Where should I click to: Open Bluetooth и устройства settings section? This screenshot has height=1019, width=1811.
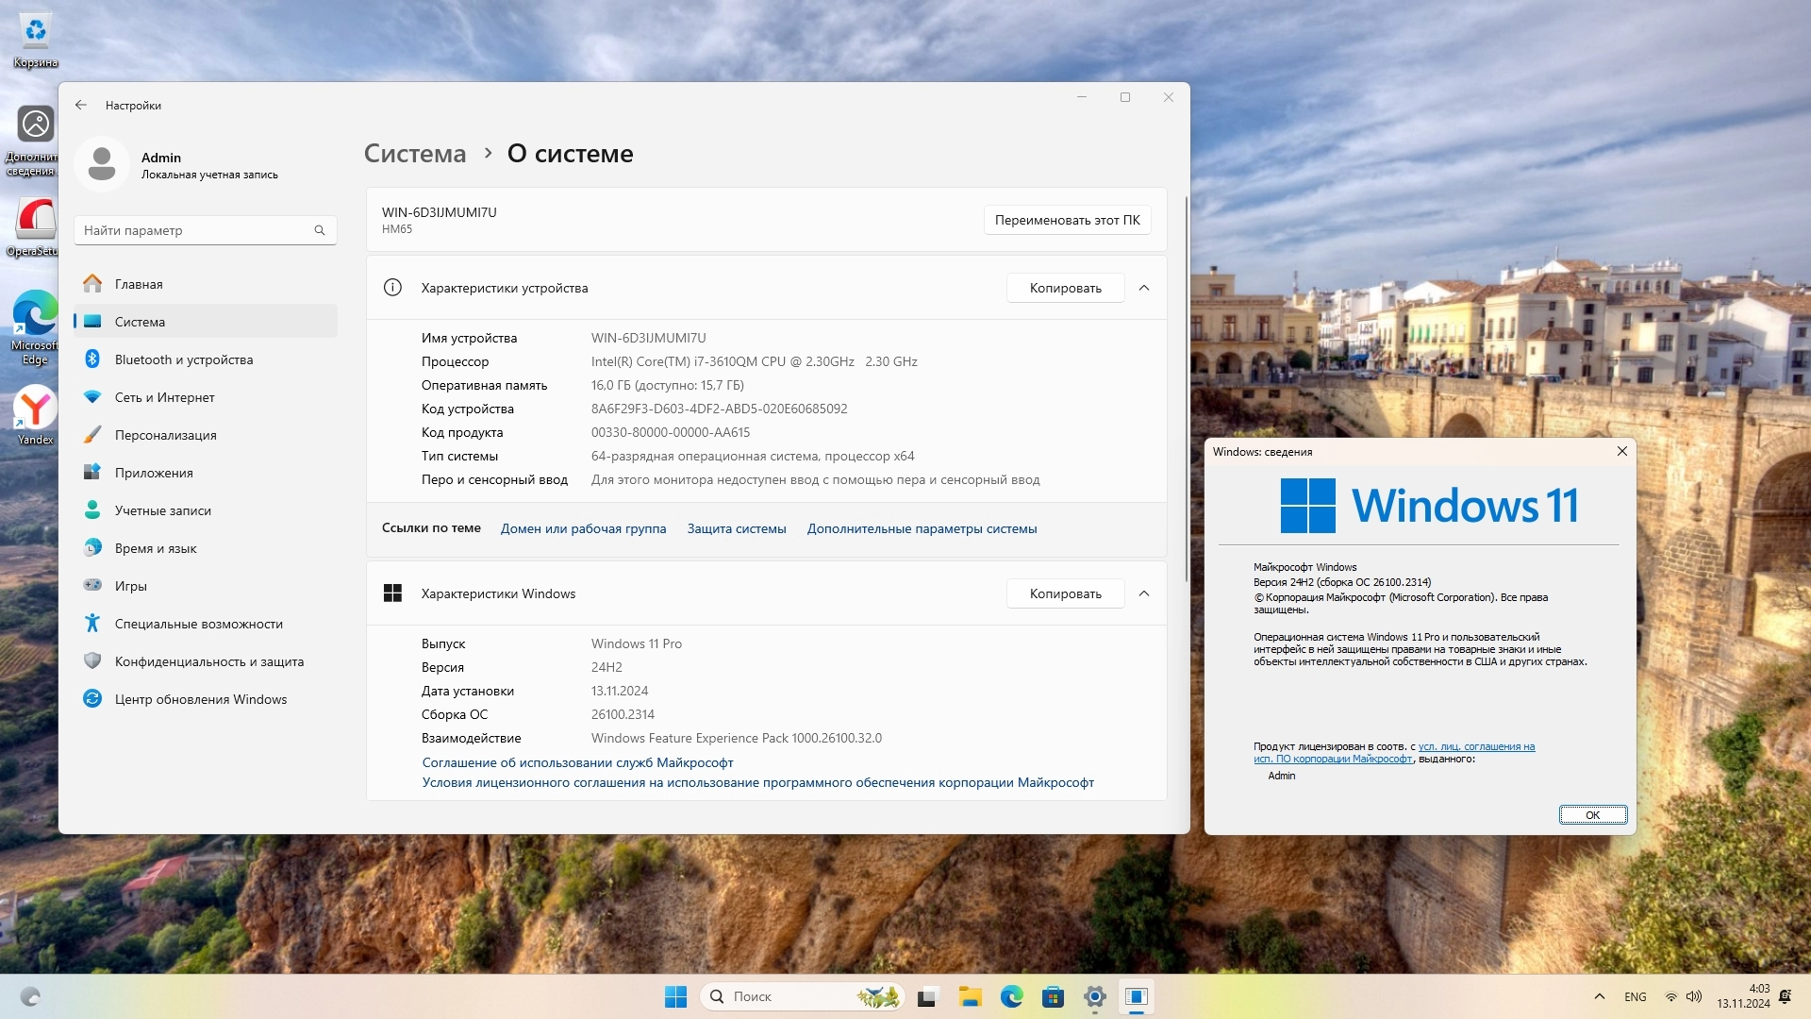pos(184,359)
